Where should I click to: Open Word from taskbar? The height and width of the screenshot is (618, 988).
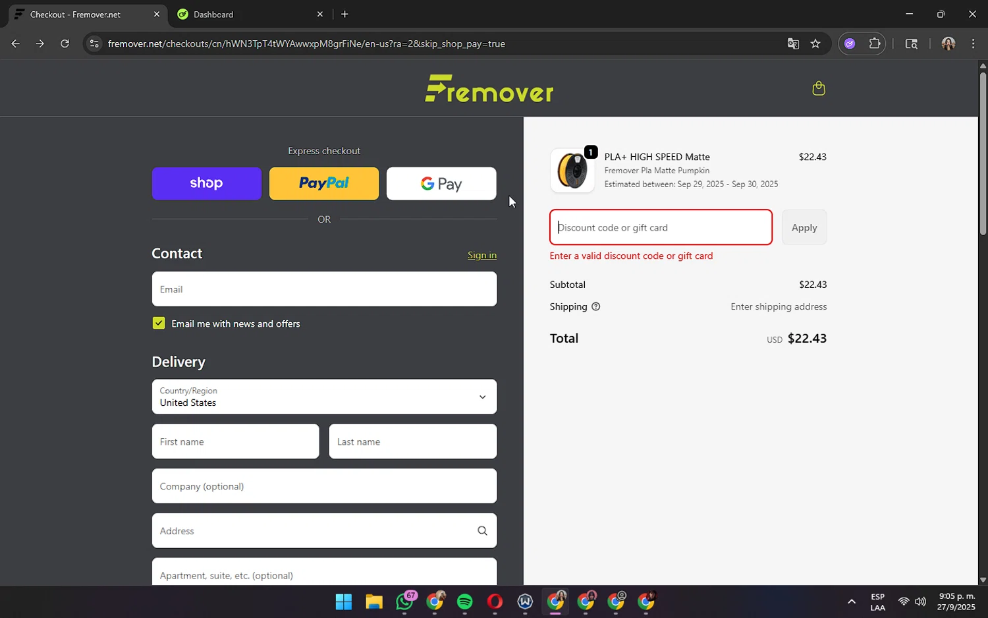coord(525,602)
